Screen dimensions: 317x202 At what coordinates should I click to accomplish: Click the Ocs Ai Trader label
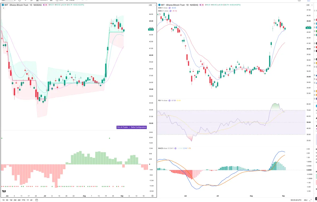click(123, 127)
